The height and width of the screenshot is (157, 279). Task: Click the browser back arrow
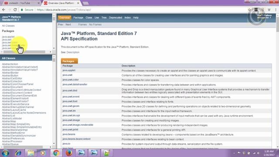click(3, 10)
